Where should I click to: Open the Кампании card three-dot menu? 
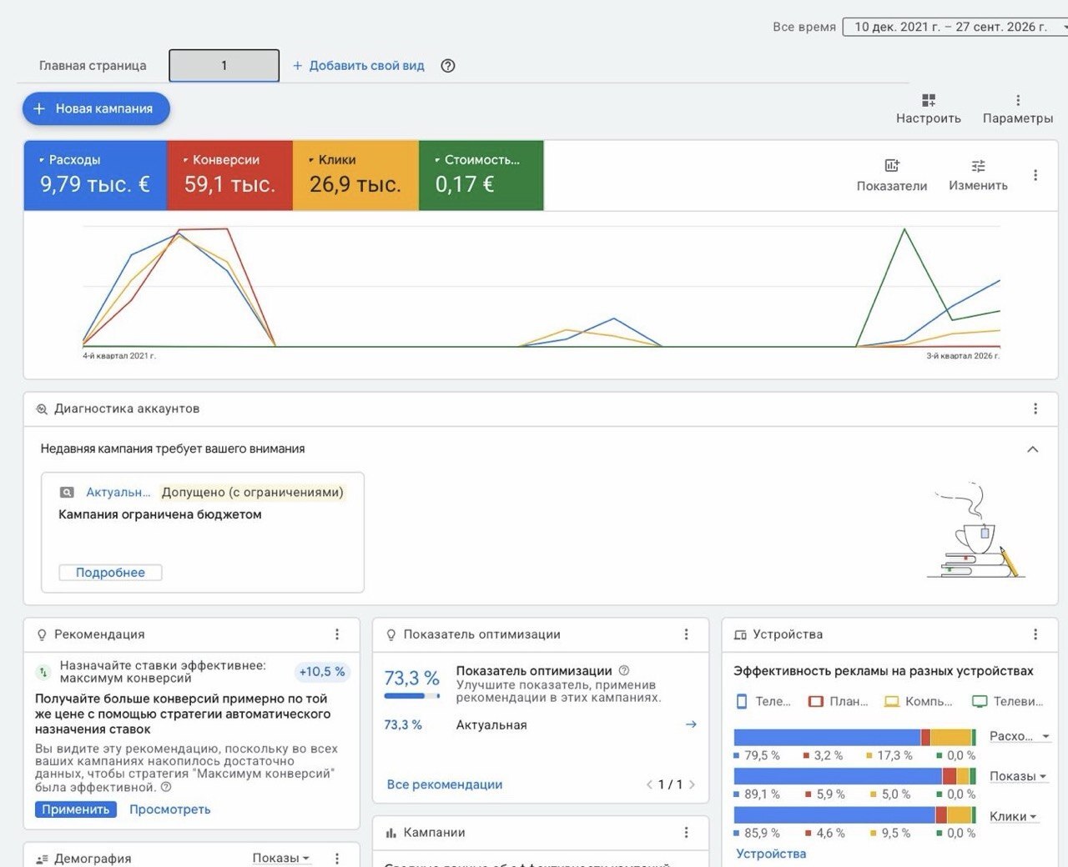(687, 833)
